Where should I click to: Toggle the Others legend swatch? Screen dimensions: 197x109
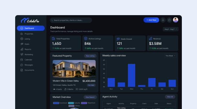(71, 106)
